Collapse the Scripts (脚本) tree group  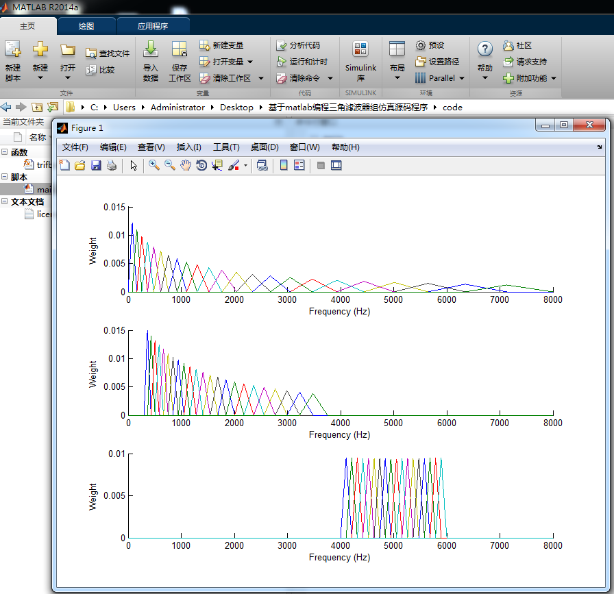(x=5, y=177)
